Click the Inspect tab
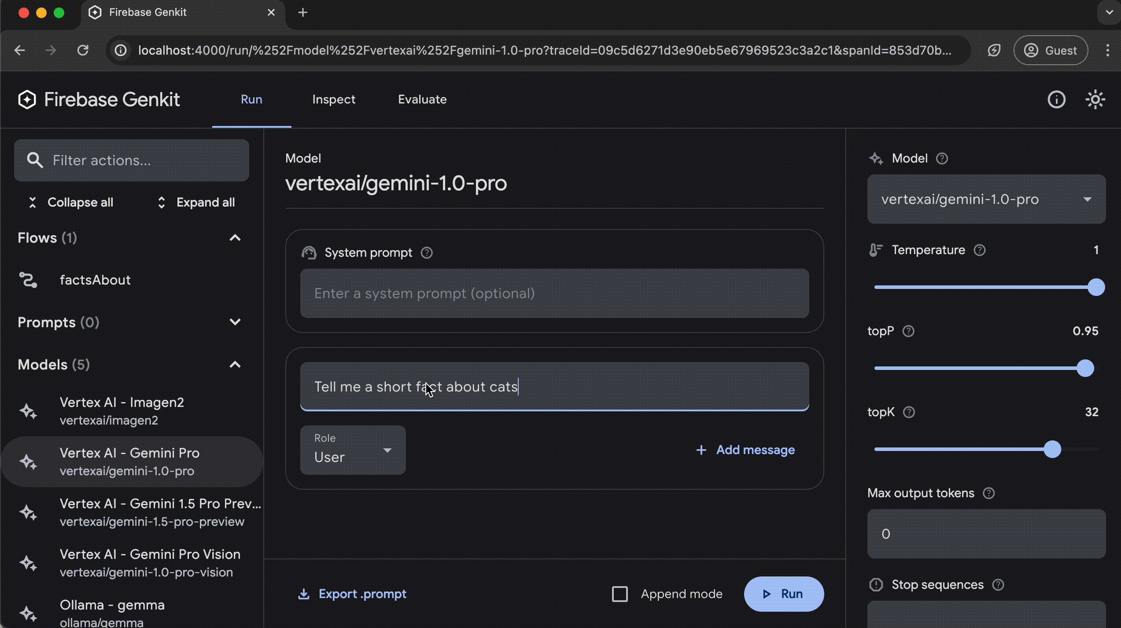 click(x=333, y=100)
